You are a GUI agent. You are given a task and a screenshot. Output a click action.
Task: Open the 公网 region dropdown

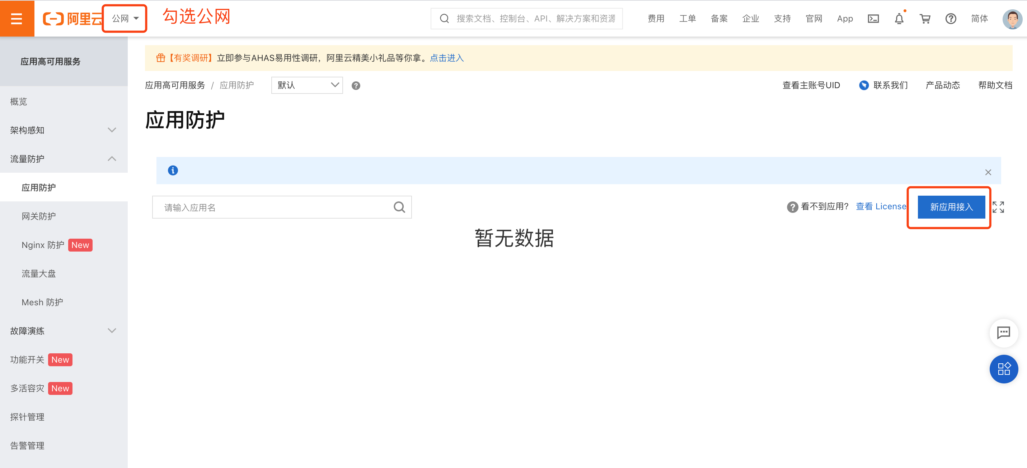[125, 19]
